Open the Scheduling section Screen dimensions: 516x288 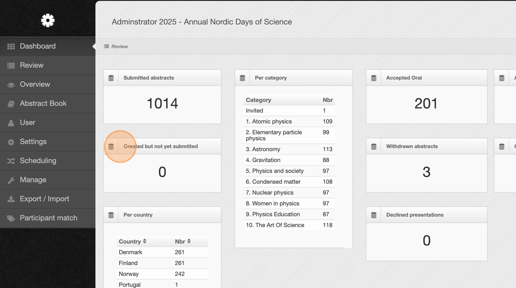[48, 161]
